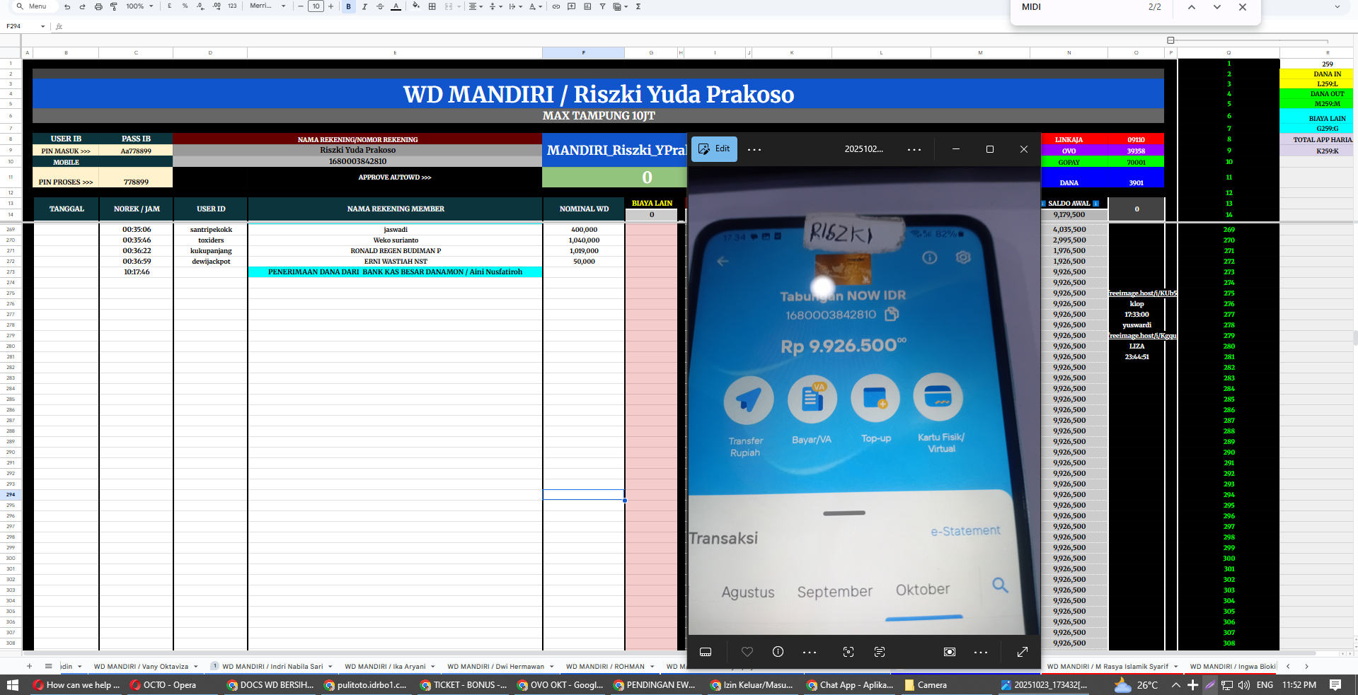Screen dimensions: 1358x695
Task: Click the fit-to-window icon in the Photos viewer
Action: pyautogui.click(x=950, y=652)
